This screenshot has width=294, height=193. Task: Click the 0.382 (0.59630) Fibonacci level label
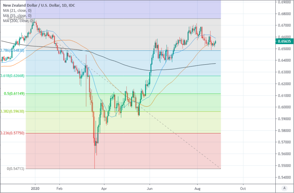[13, 111]
